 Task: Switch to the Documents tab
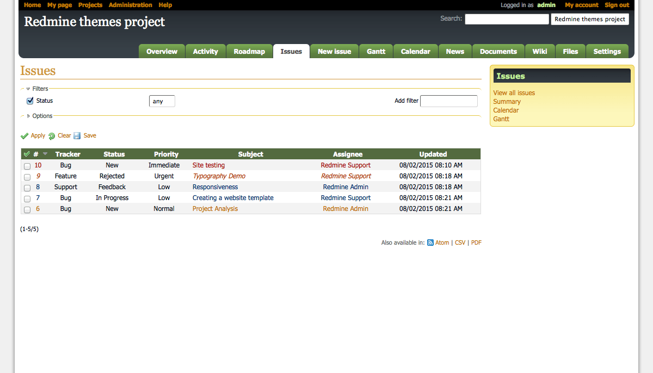(498, 51)
